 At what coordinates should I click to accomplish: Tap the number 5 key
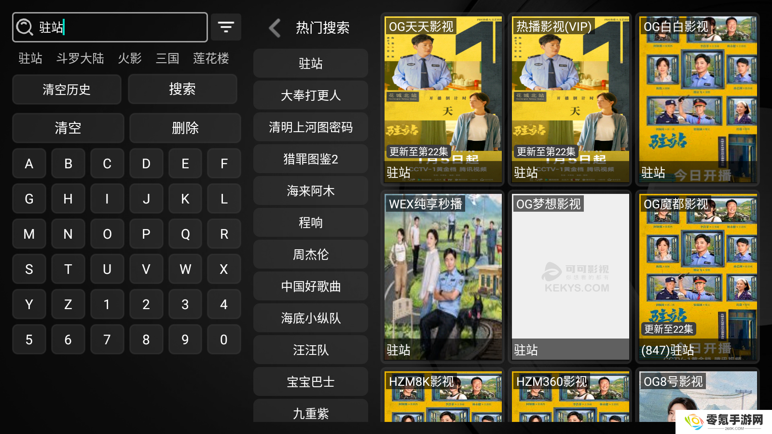(x=29, y=339)
